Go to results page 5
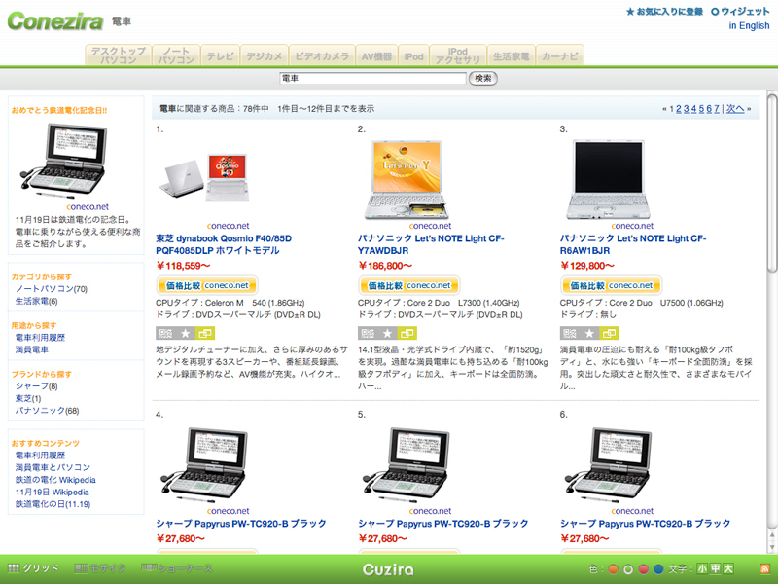 tap(701, 109)
